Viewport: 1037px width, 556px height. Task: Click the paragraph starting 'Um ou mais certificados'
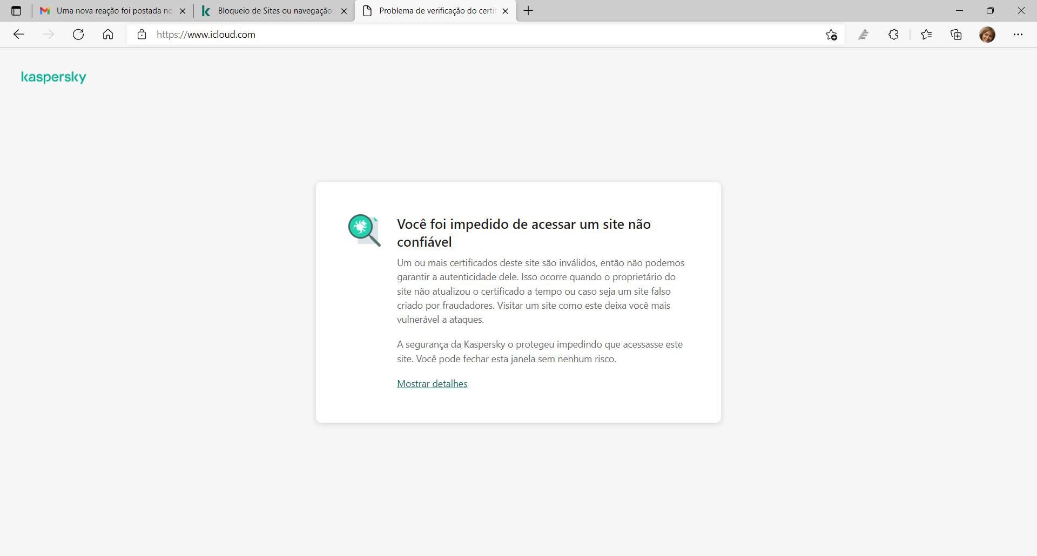[x=541, y=291]
